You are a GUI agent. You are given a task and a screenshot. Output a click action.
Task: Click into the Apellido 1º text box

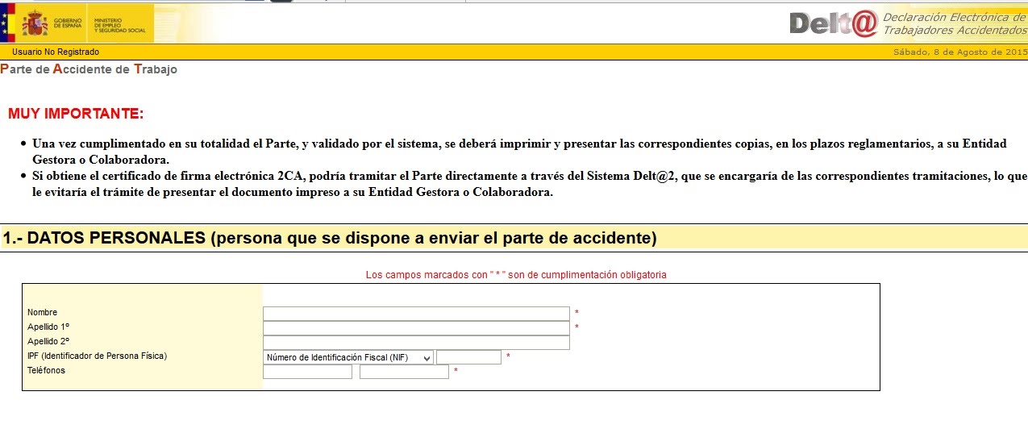click(x=416, y=328)
